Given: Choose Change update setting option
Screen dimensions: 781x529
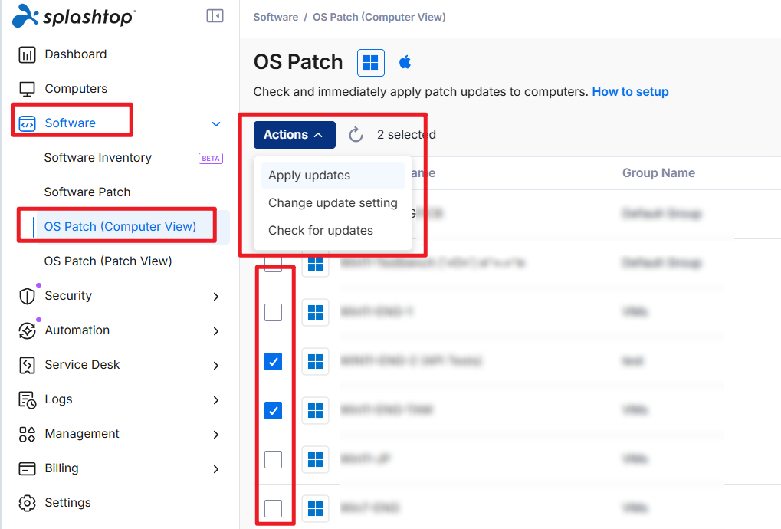Looking at the screenshot, I should 333,202.
